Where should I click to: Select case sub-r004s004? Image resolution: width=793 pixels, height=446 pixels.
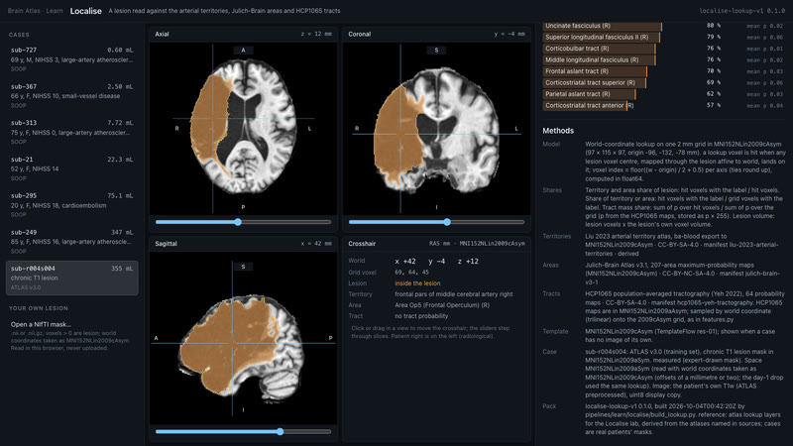(x=71, y=278)
